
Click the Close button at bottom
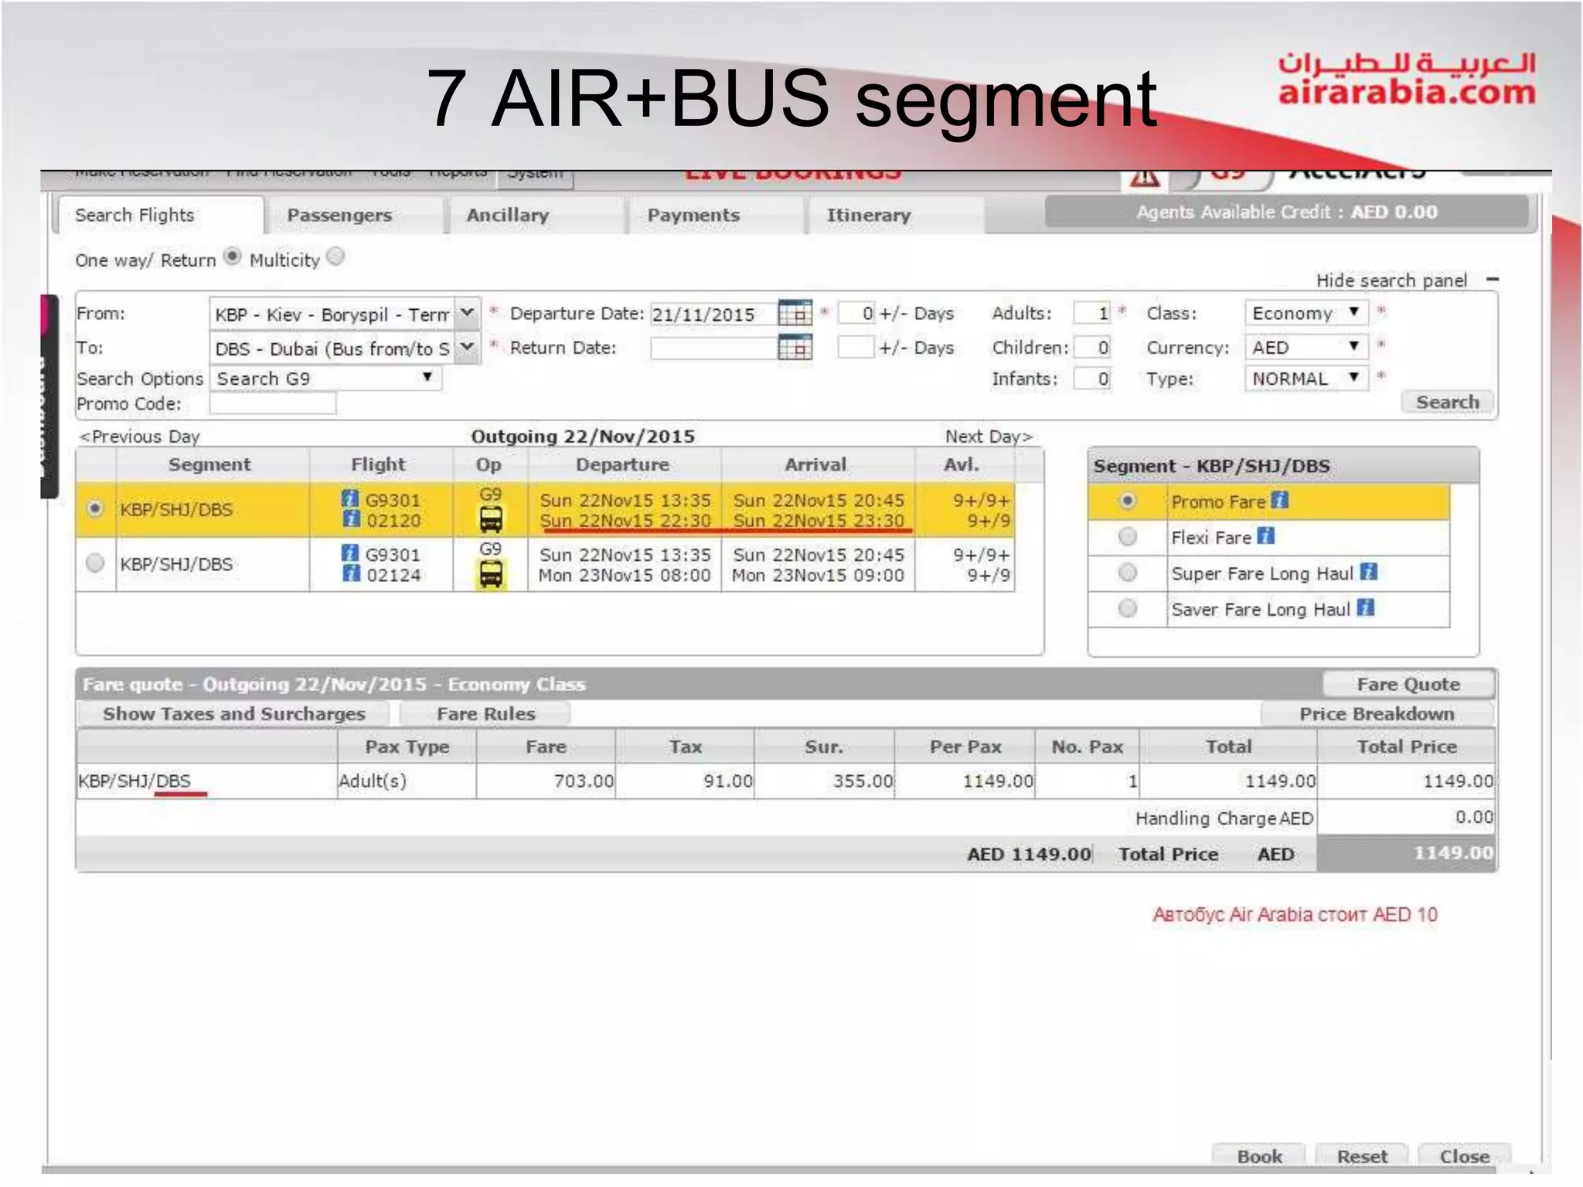[x=1464, y=1156]
